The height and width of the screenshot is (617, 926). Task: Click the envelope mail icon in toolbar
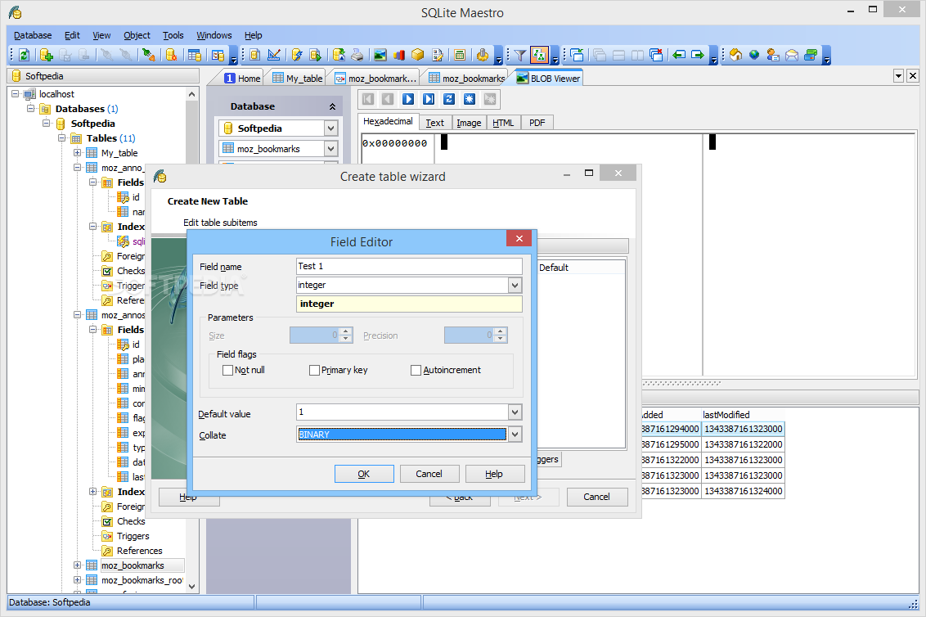click(792, 55)
